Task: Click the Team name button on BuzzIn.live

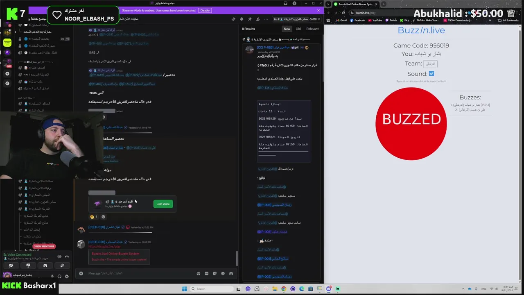Action: [430, 64]
